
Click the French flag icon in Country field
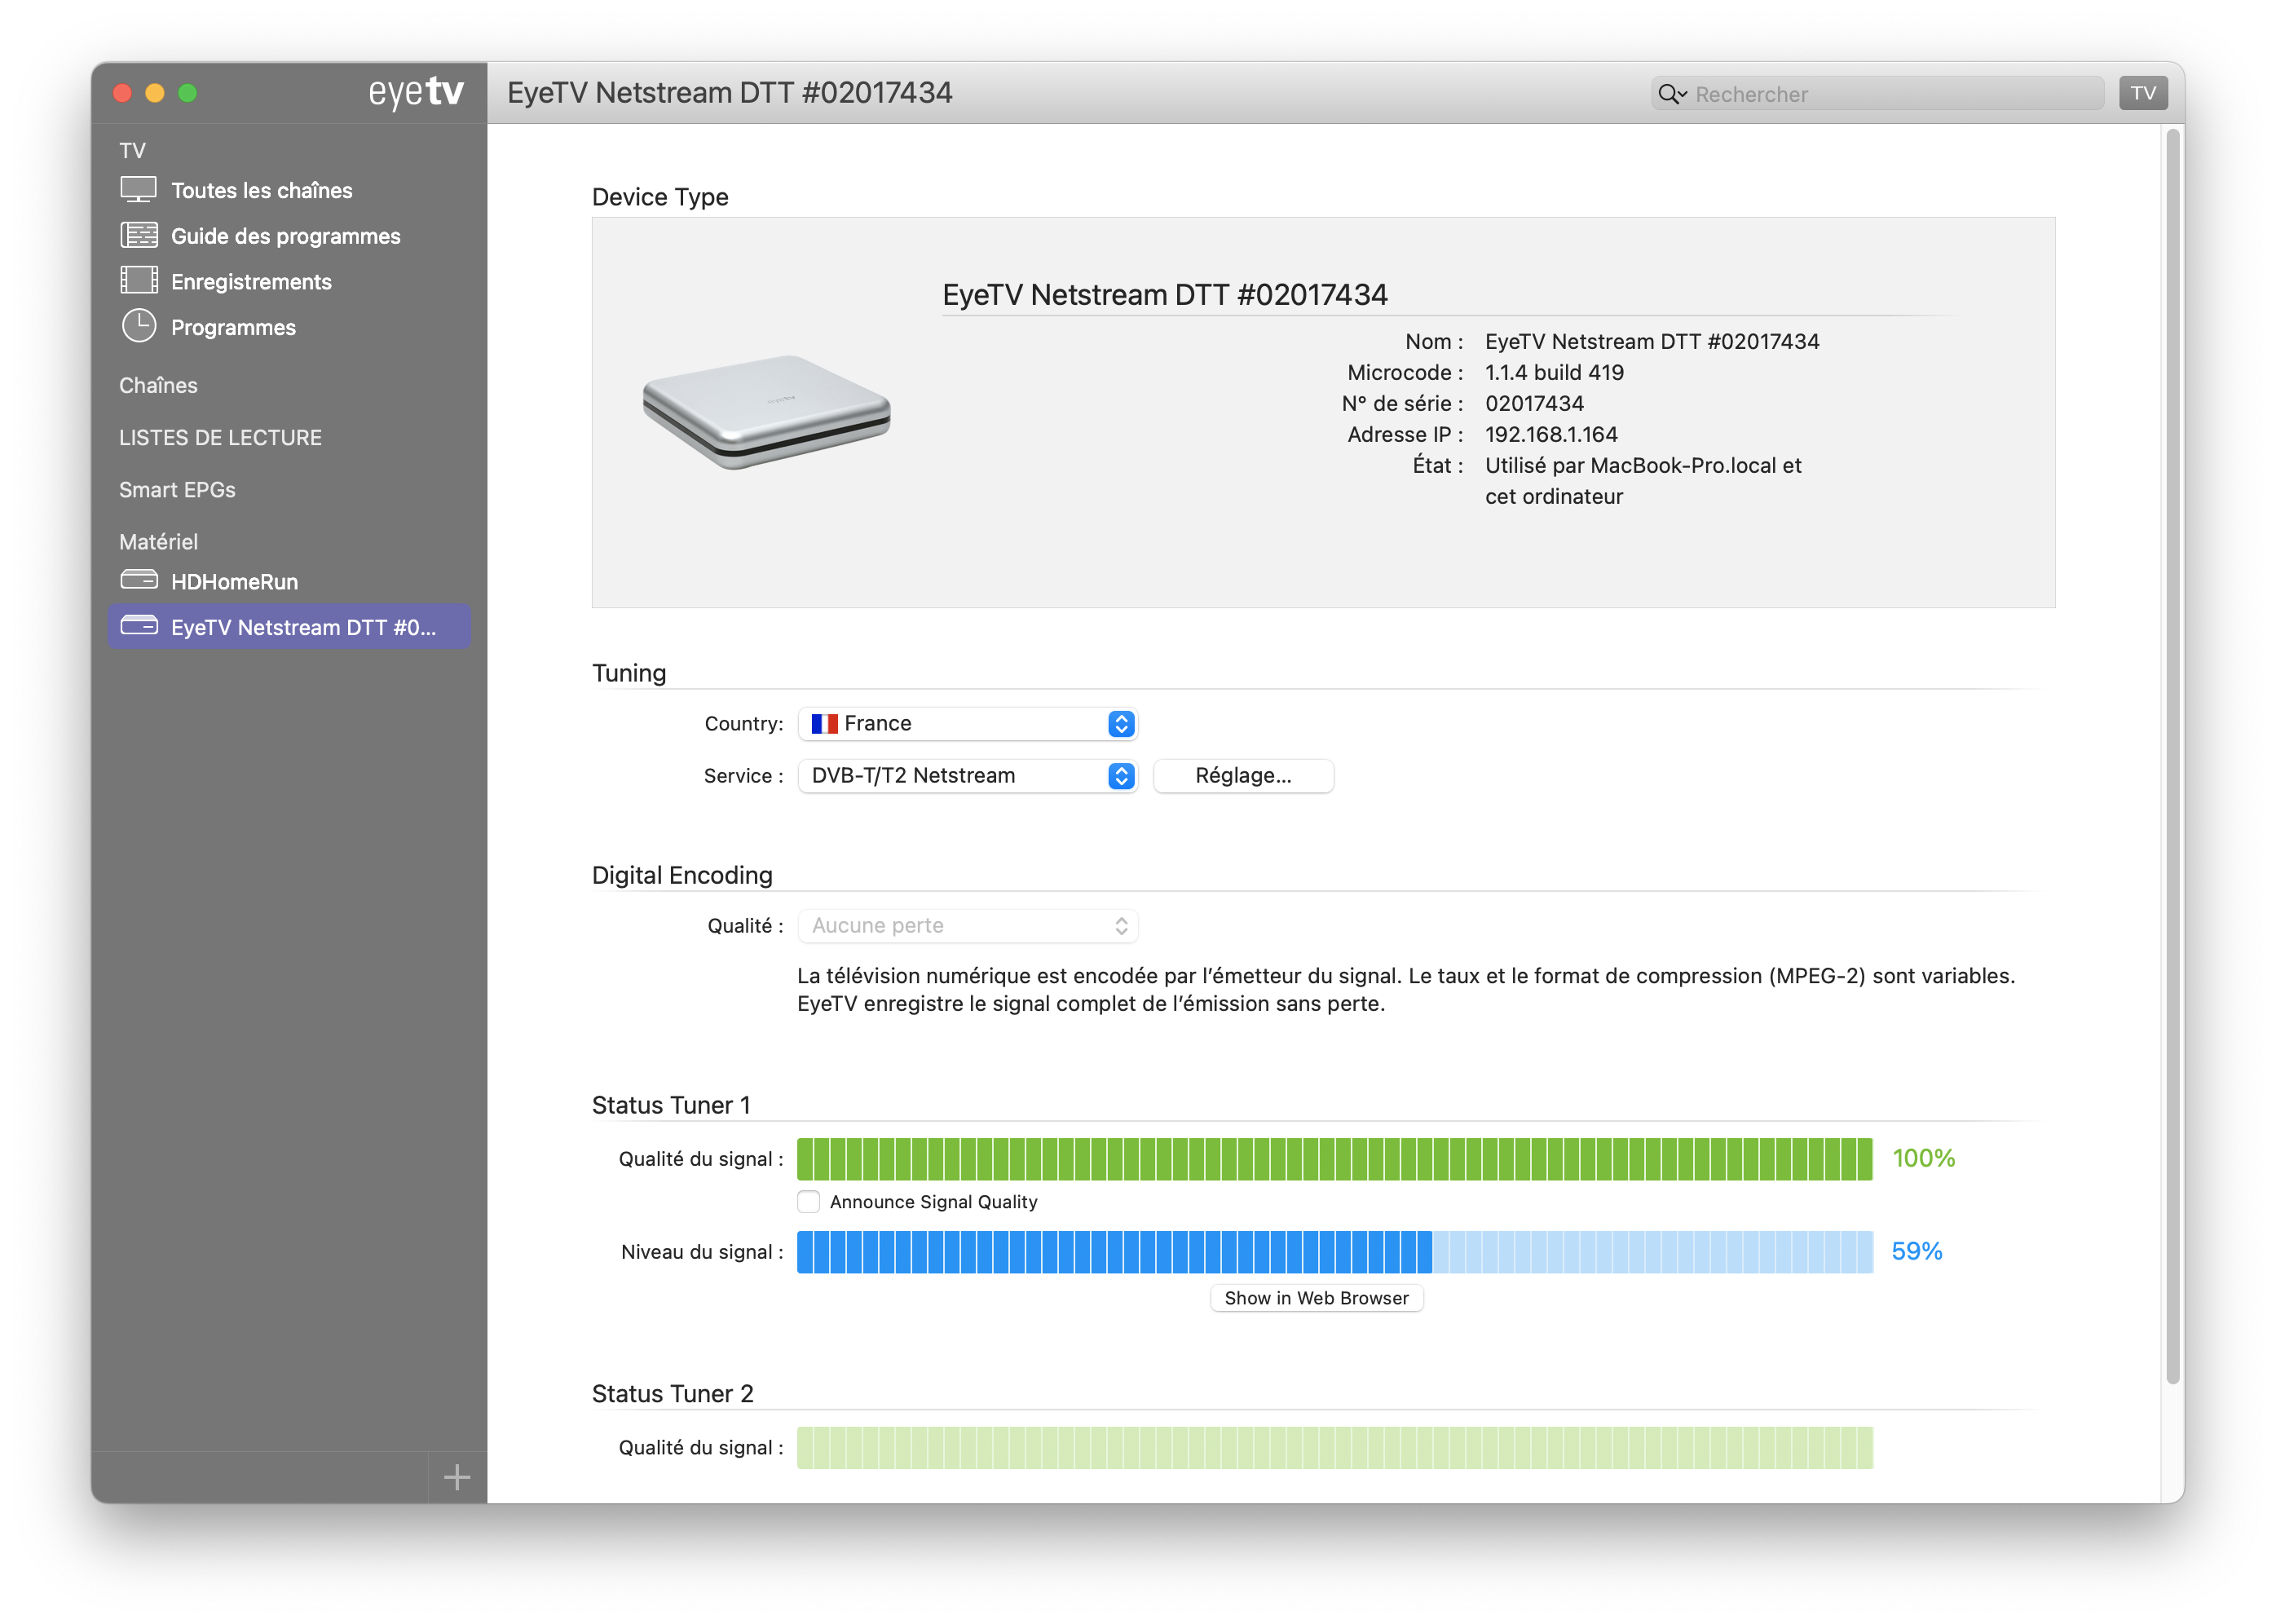point(824,723)
